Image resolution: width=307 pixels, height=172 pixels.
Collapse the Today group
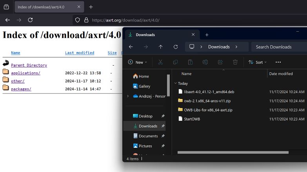coord(175,83)
